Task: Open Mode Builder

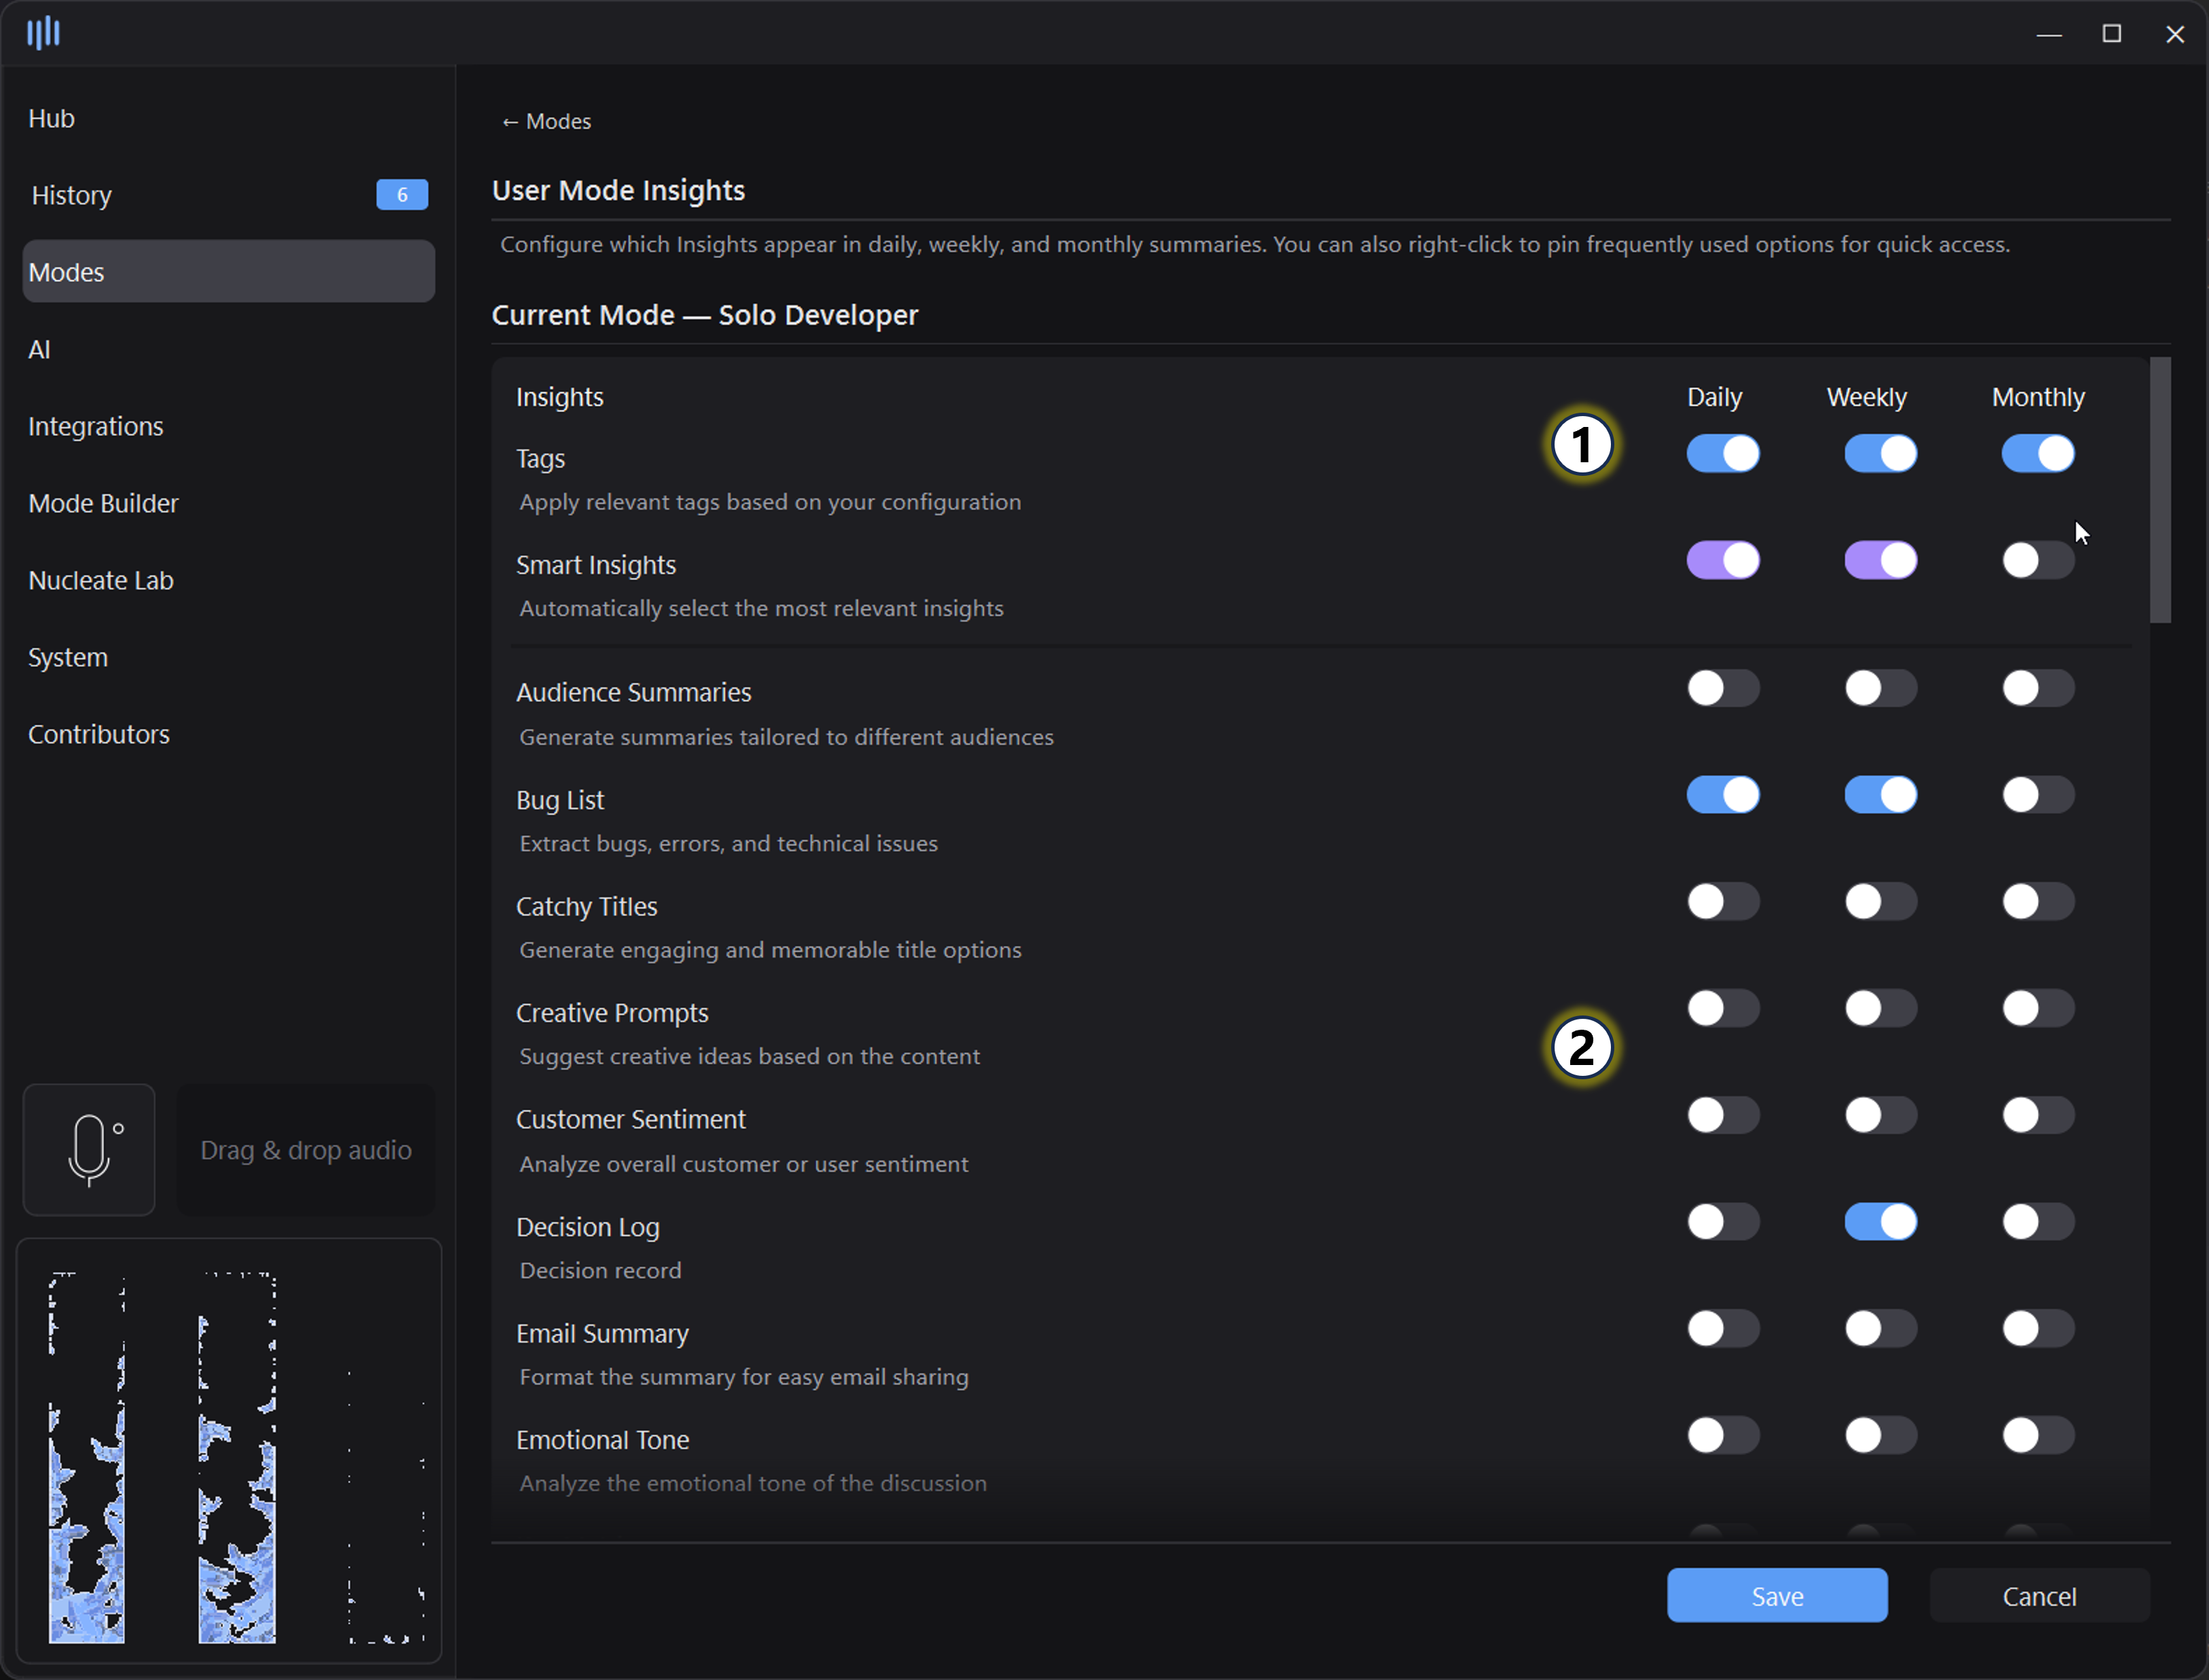Action: point(229,503)
